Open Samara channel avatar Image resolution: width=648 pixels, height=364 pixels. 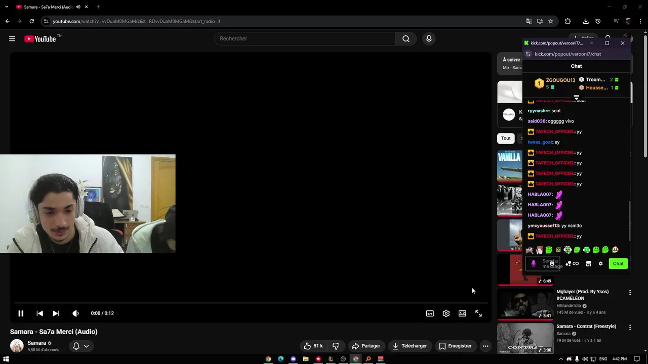coord(17,346)
